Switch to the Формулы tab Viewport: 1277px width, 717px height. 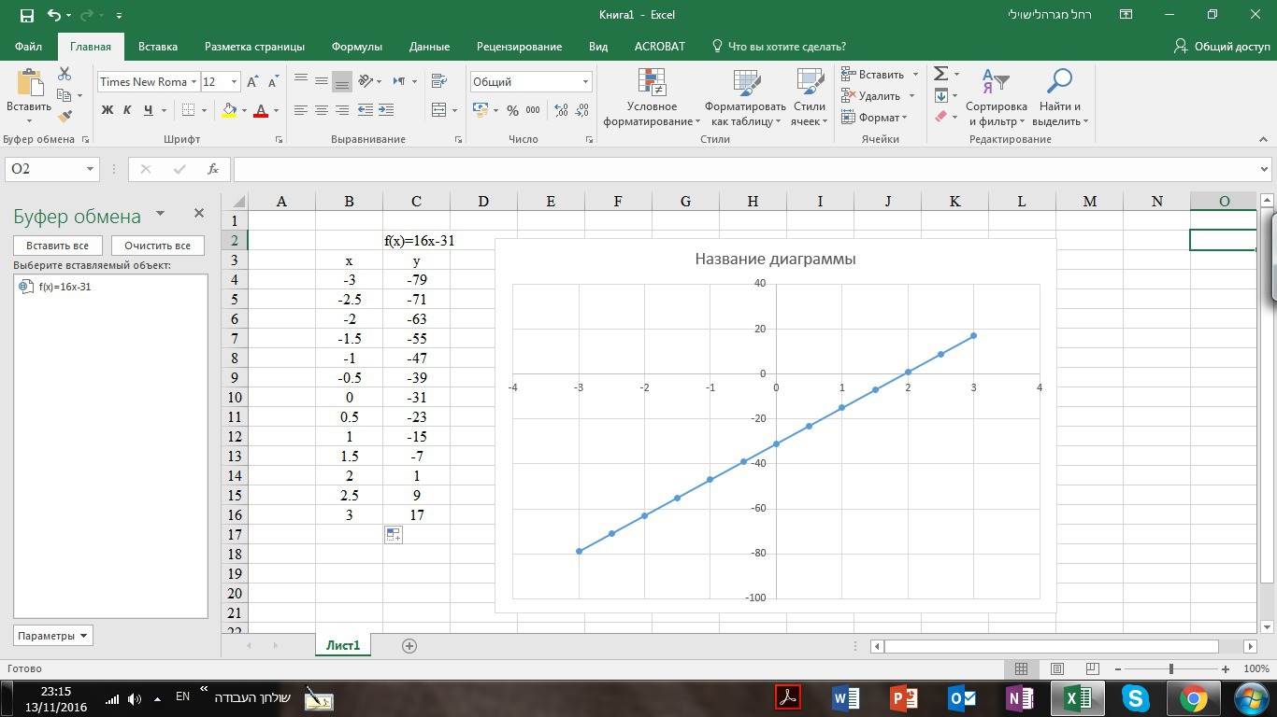[356, 46]
